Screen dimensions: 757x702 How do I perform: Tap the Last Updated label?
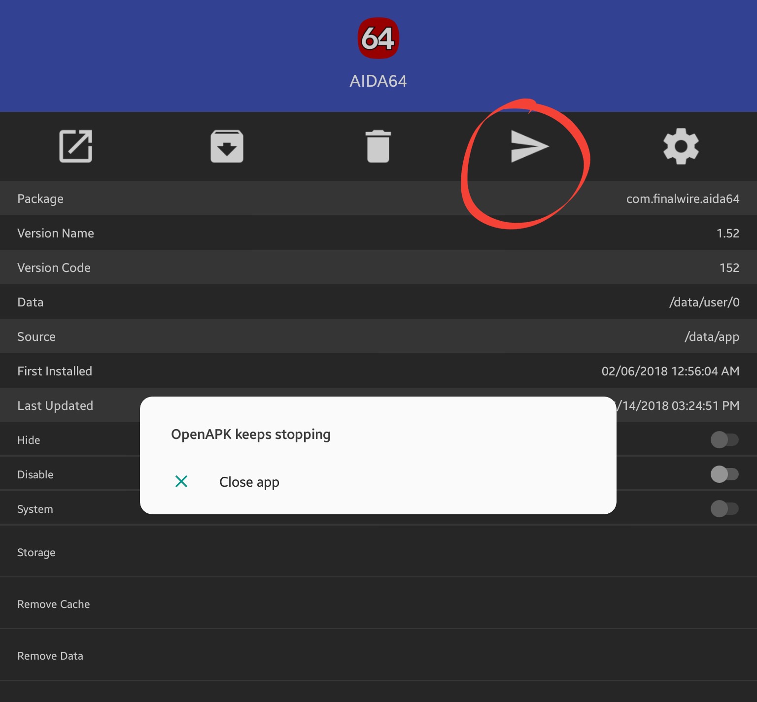pos(55,405)
